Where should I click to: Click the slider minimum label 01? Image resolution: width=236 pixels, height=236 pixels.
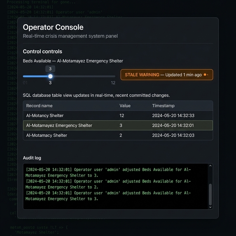coord(25,83)
